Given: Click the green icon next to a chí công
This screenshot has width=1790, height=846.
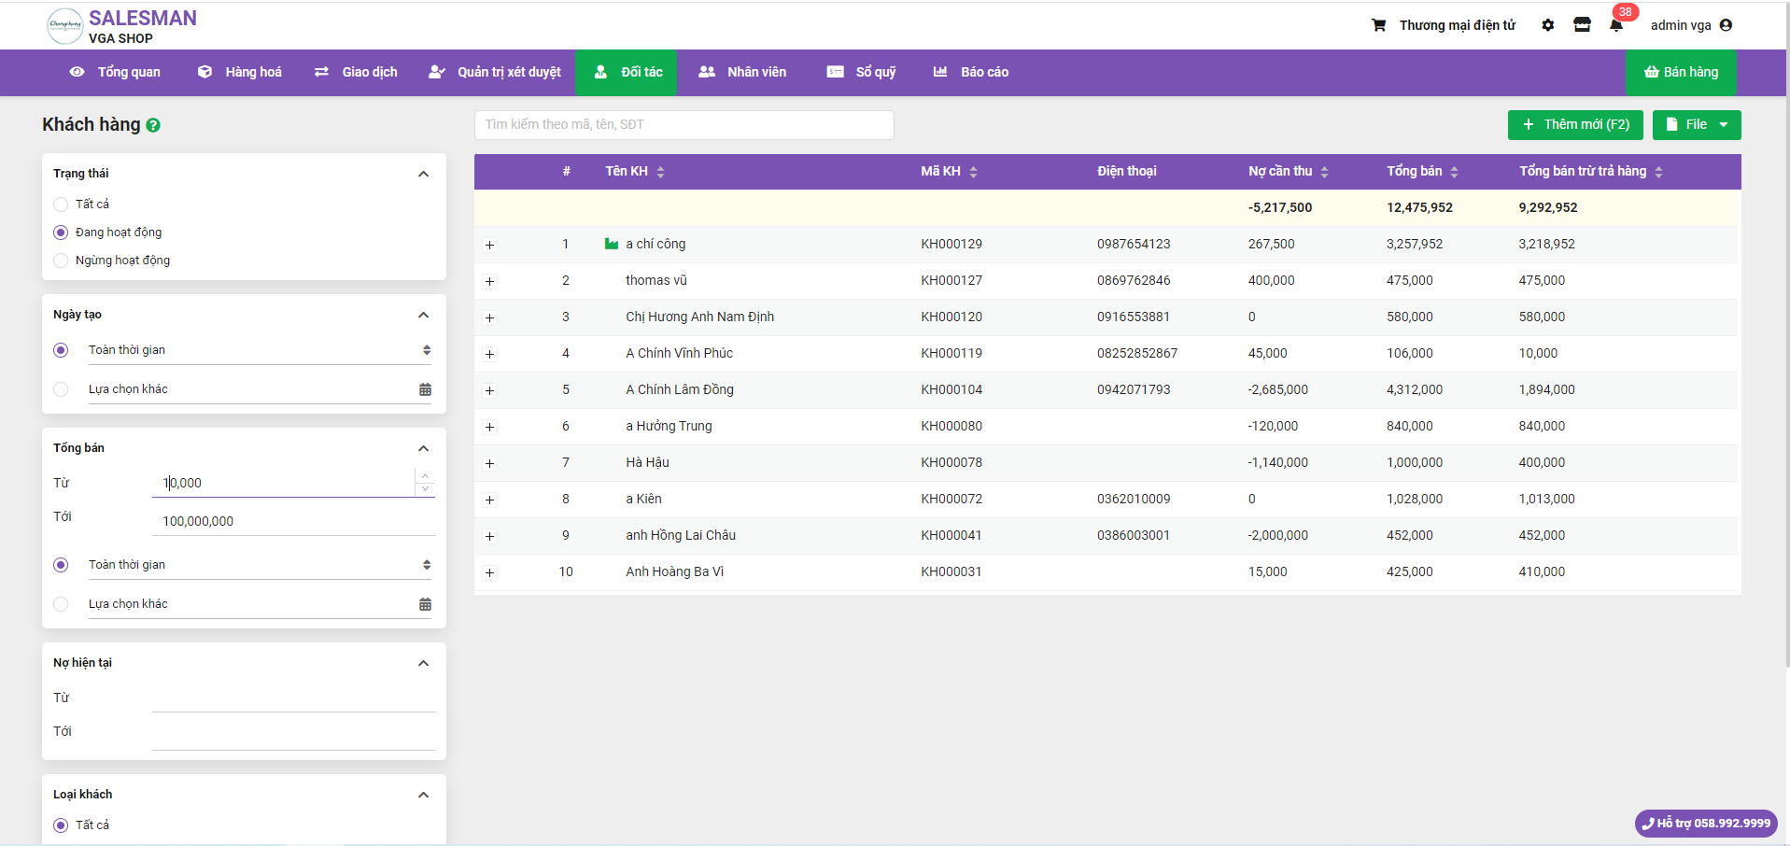Looking at the screenshot, I should coord(612,244).
